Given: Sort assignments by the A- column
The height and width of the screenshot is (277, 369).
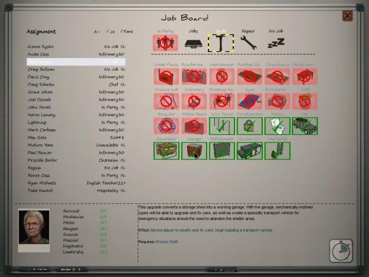Looking at the screenshot, I should click(97, 32).
